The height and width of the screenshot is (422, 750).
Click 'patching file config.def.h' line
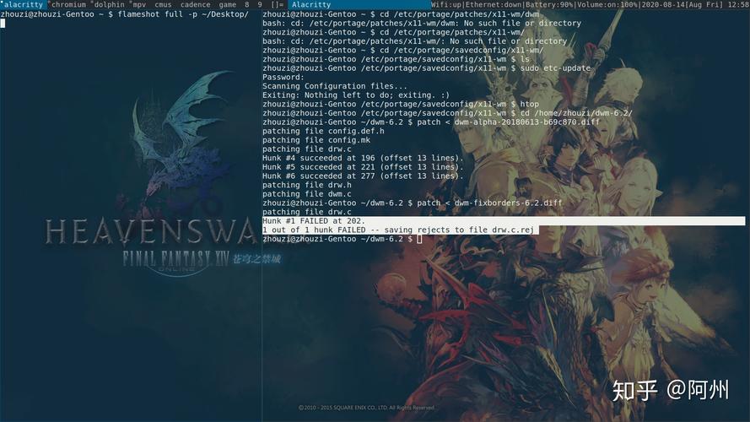click(x=323, y=131)
